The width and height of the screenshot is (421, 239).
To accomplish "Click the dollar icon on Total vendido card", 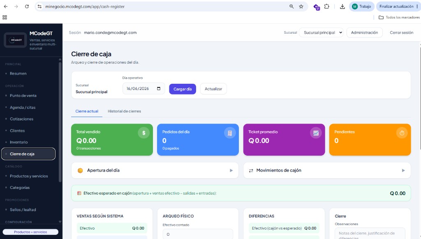I will [x=143, y=133].
